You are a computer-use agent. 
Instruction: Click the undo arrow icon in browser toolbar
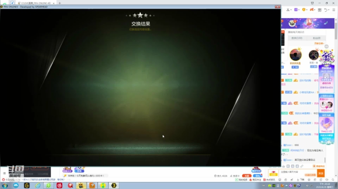(326, 10)
